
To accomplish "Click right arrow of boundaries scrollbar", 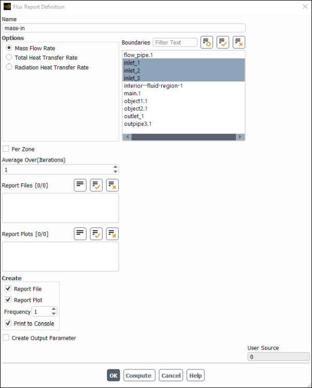I will click(x=240, y=137).
